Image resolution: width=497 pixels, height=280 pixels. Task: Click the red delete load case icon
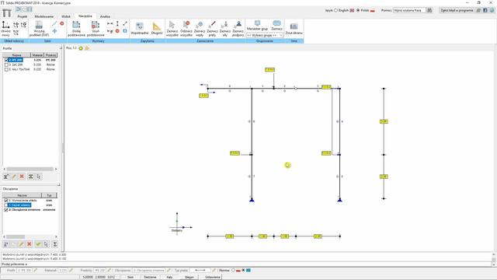[x=30, y=244]
